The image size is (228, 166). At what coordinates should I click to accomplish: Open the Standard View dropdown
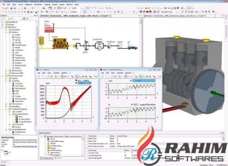point(176,12)
